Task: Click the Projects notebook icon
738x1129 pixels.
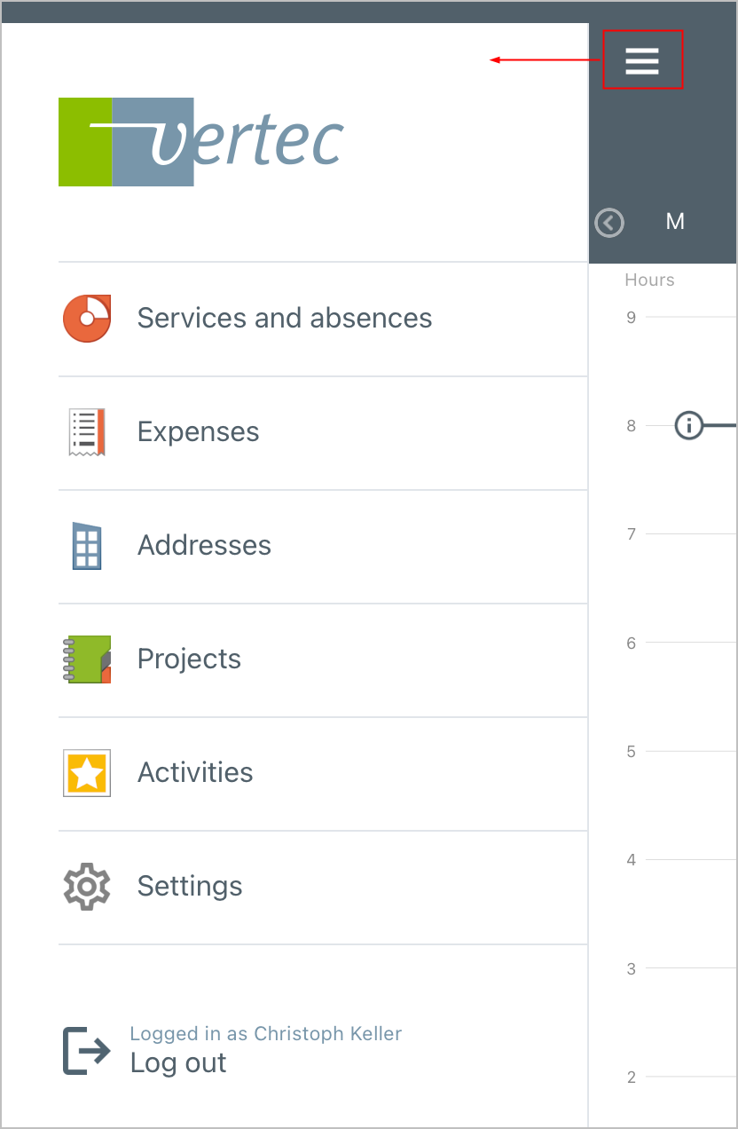Action: pyautogui.click(x=86, y=659)
